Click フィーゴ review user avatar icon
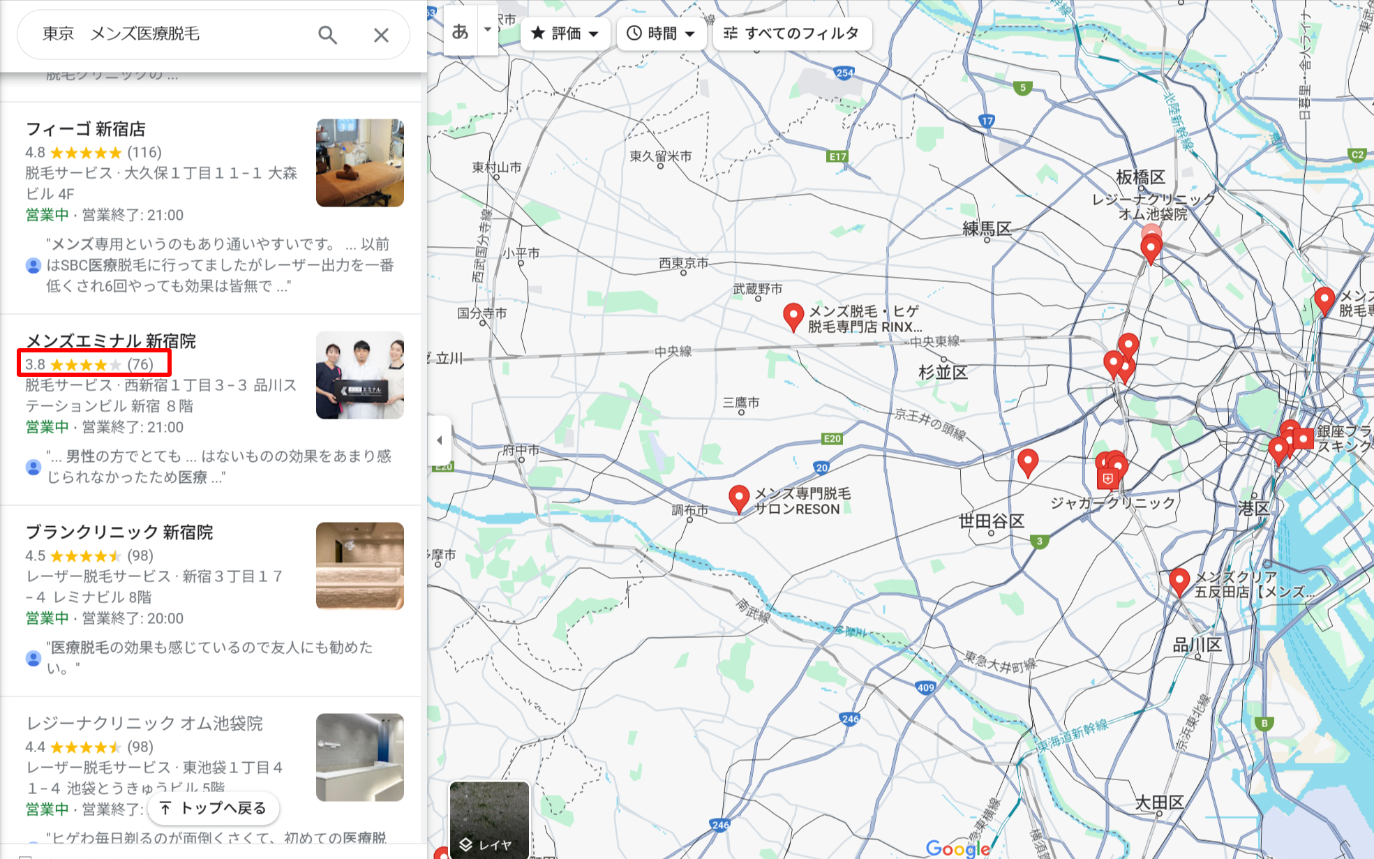Screen dimensions: 1374x859 pyautogui.click(x=33, y=265)
